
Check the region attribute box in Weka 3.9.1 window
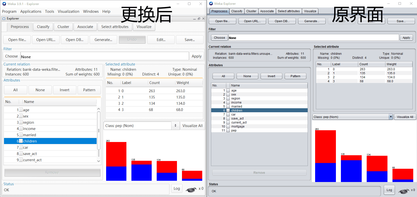click(x=21, y=122)
